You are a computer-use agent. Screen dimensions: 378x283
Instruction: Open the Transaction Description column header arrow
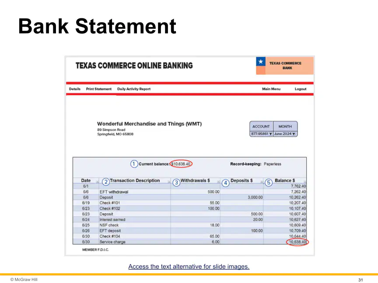pos(169,182)
